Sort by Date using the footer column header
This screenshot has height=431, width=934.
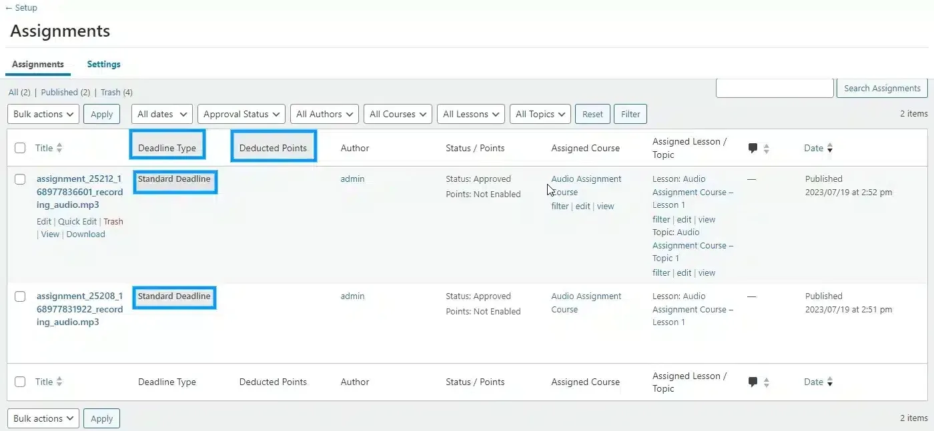819,382
